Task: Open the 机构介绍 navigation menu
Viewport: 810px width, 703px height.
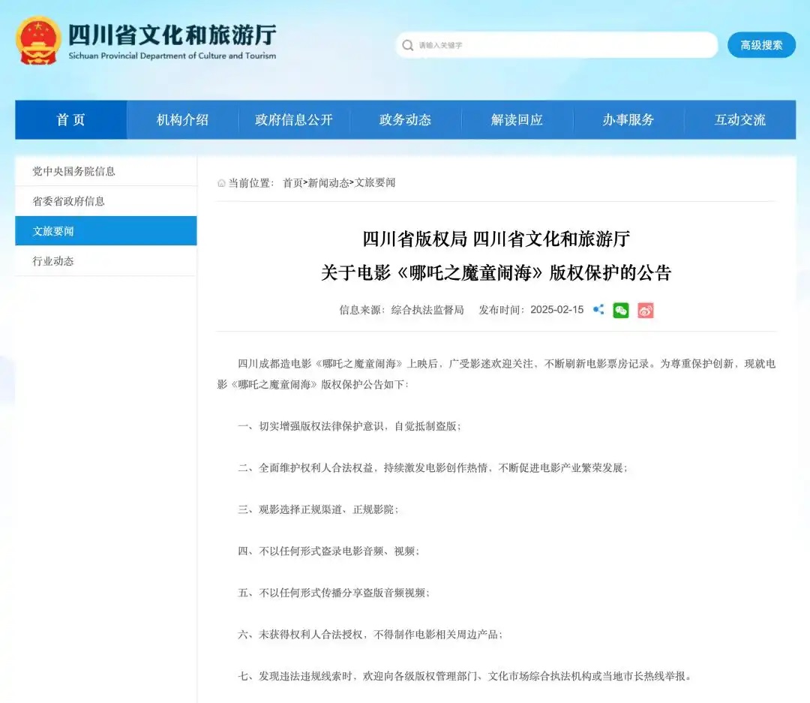Action: (x=181, y=119)
